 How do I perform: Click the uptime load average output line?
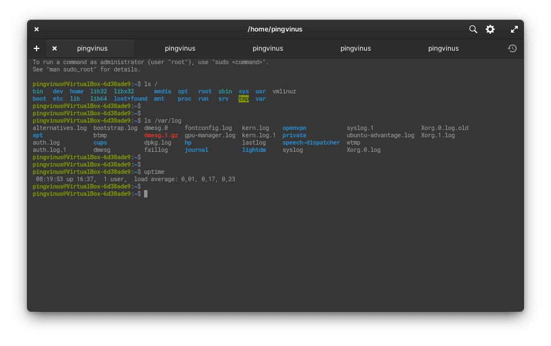135,179
